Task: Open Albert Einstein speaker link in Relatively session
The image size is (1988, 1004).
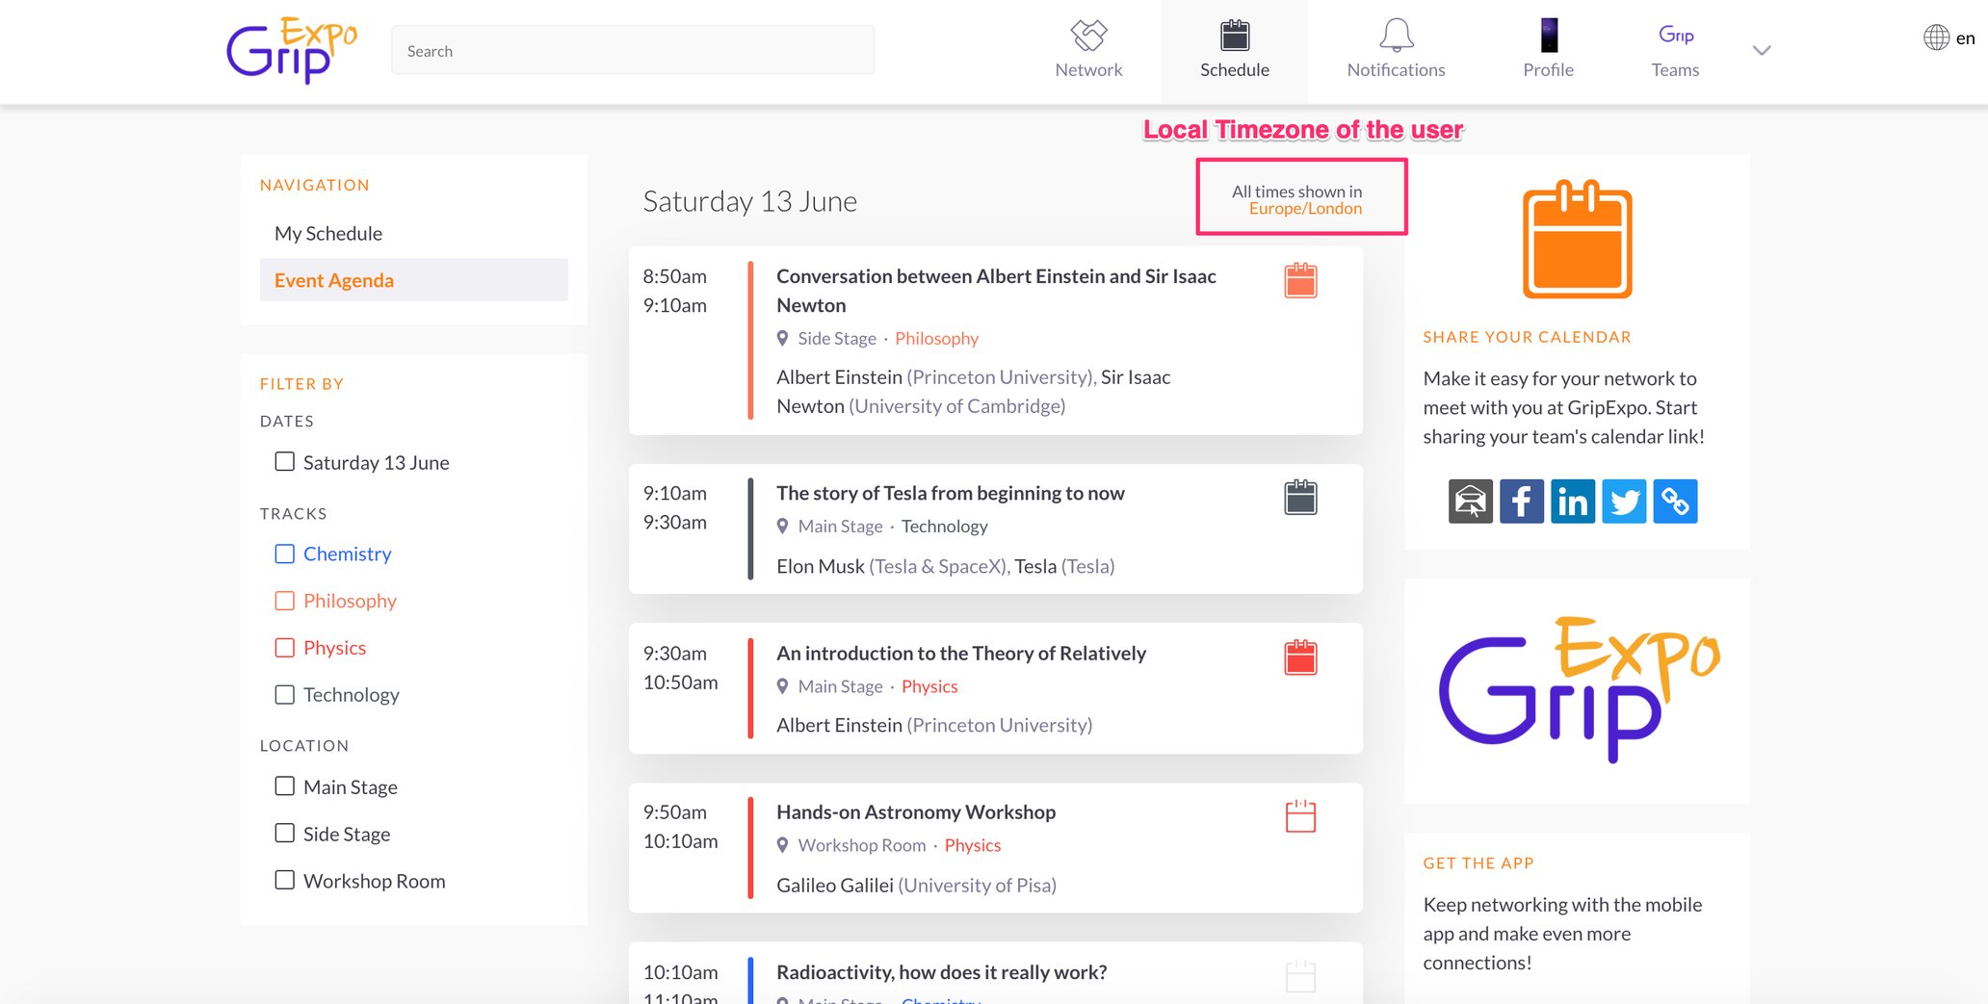Action: pos(839,726)
